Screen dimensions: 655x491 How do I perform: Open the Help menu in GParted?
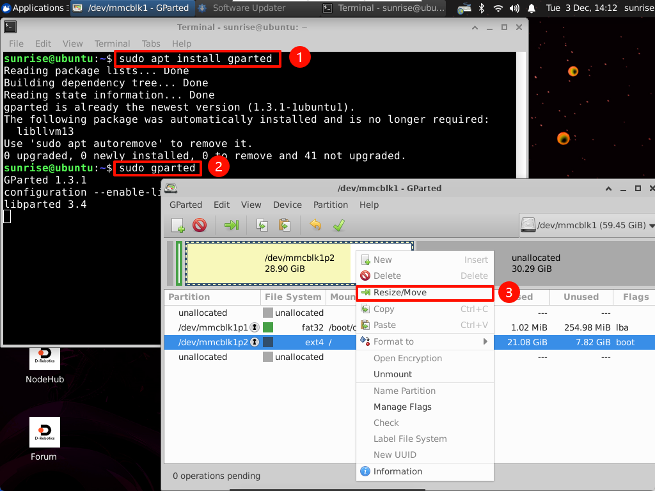(x=369, y=205)
